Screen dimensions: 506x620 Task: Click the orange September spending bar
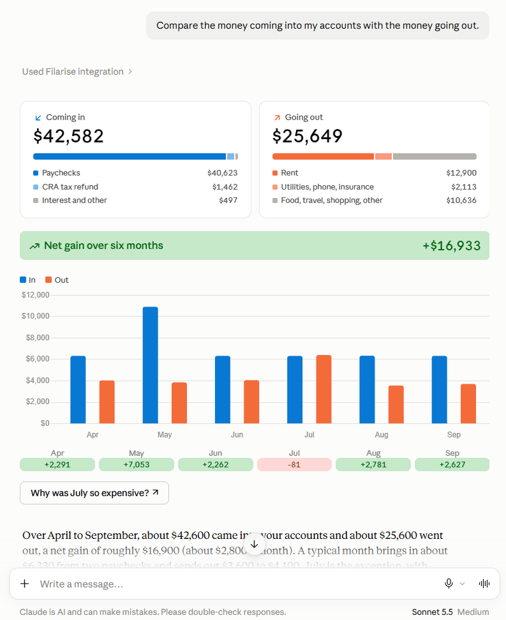tap(468, 404)
